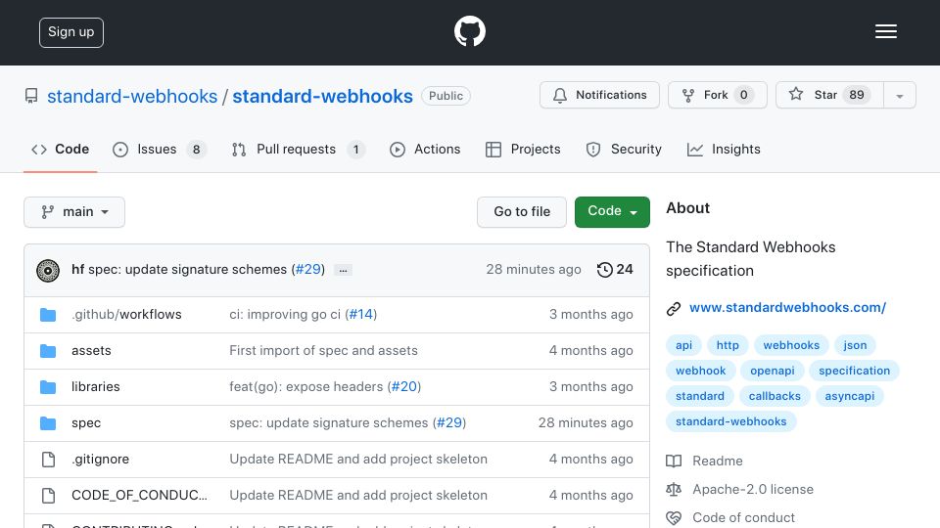Open www.standardwebhooks.com link
Viewport: 940px width, 528px height.
[x=787, y=308]
